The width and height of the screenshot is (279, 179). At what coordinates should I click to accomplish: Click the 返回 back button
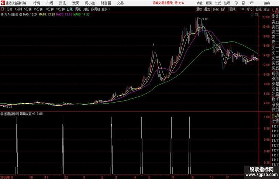(x=266, y=9)
